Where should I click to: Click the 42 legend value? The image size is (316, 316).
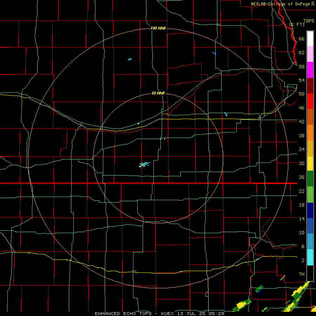[x=302, y=122]
